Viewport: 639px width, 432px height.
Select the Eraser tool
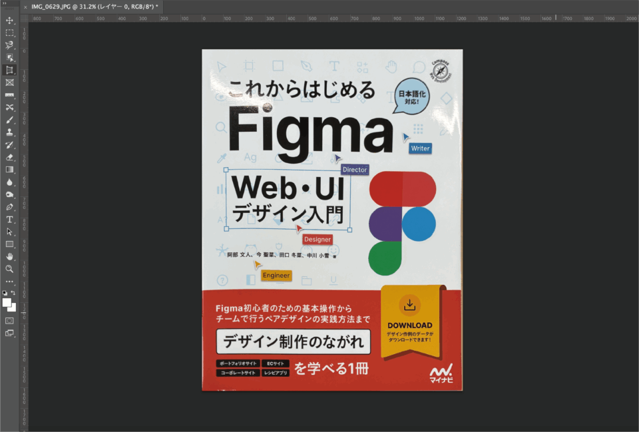click(9, 157)
